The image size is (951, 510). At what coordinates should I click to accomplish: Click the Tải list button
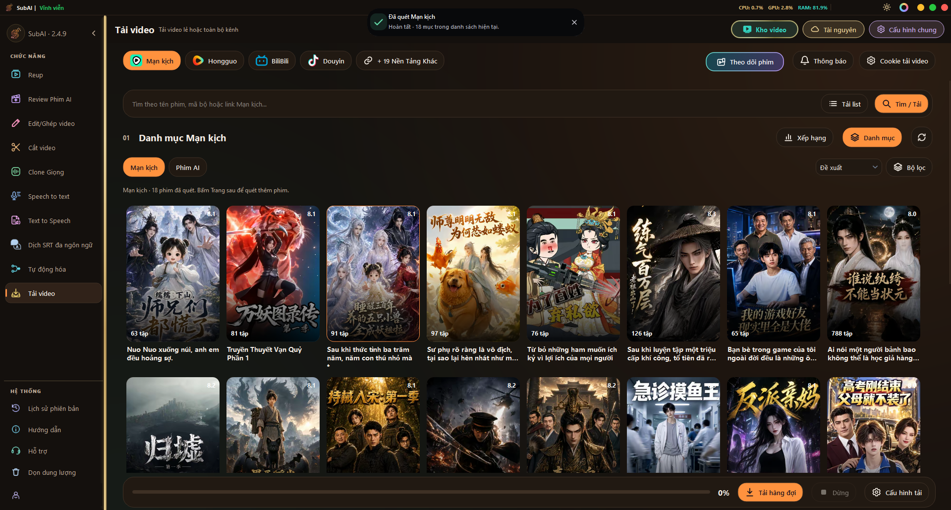click(x=844, y=104)
